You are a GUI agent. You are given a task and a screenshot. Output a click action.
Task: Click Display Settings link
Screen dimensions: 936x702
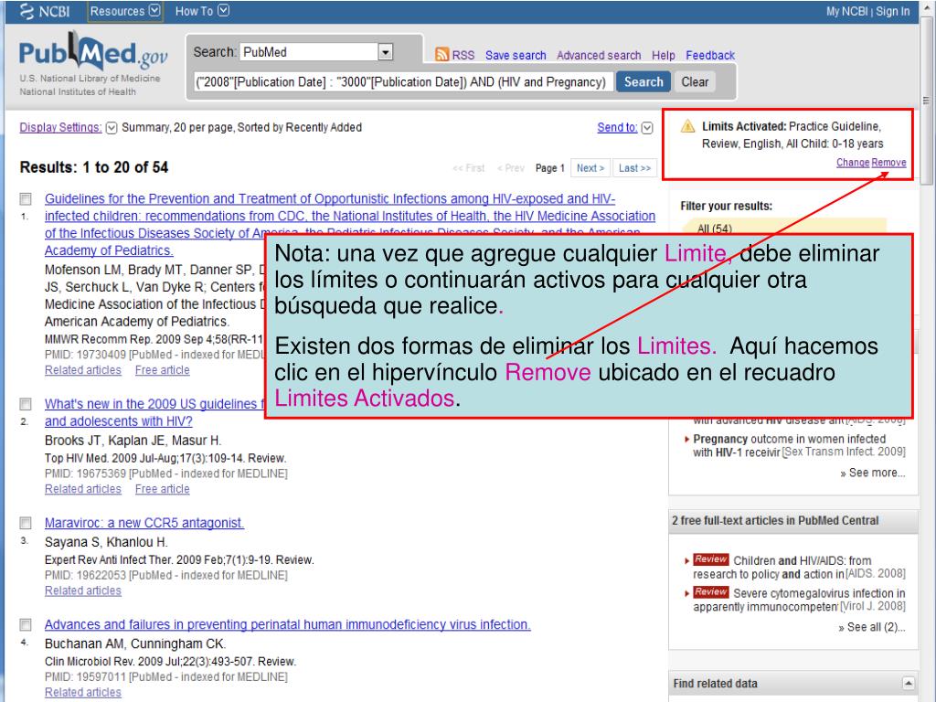click(61, 127)
